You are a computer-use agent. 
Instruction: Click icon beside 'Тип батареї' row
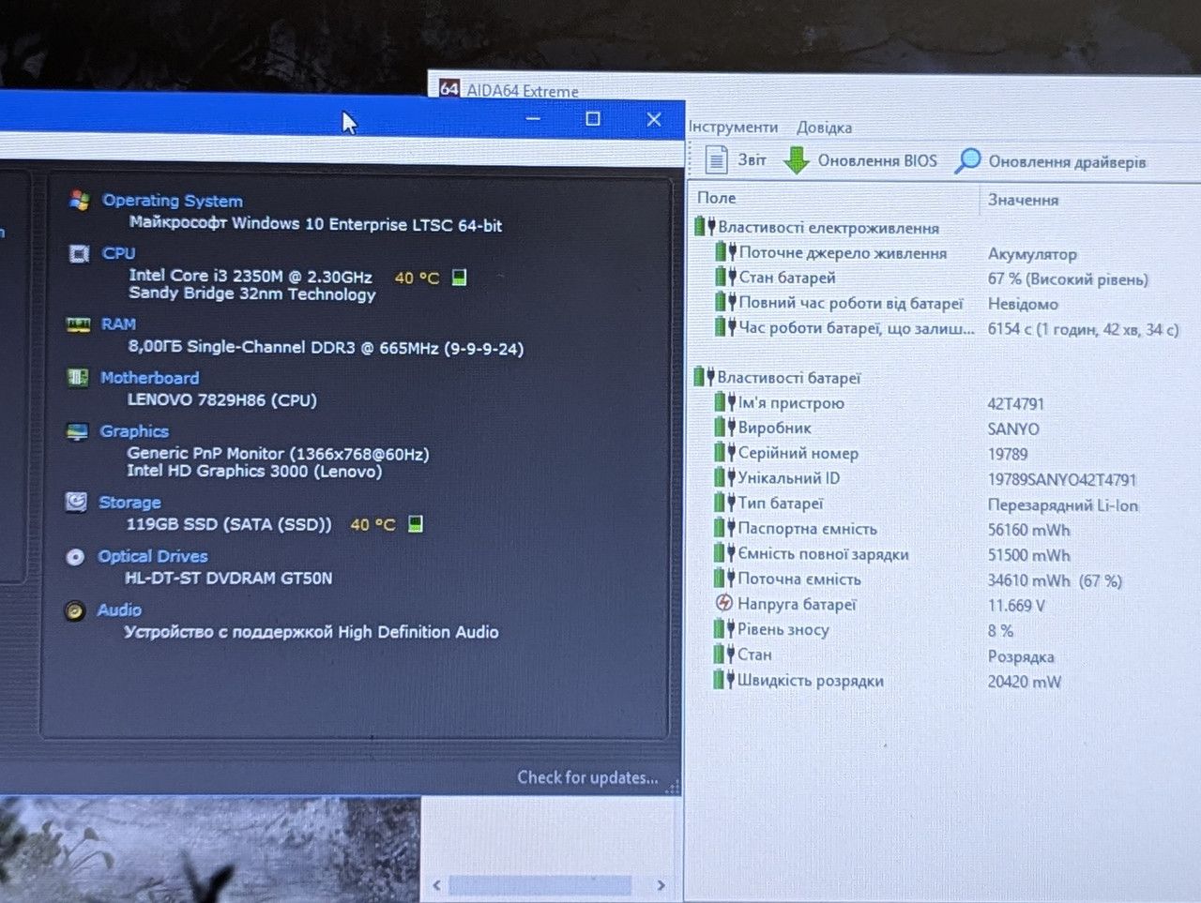724,503
